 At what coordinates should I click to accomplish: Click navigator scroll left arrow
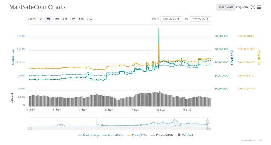[30, 128]
